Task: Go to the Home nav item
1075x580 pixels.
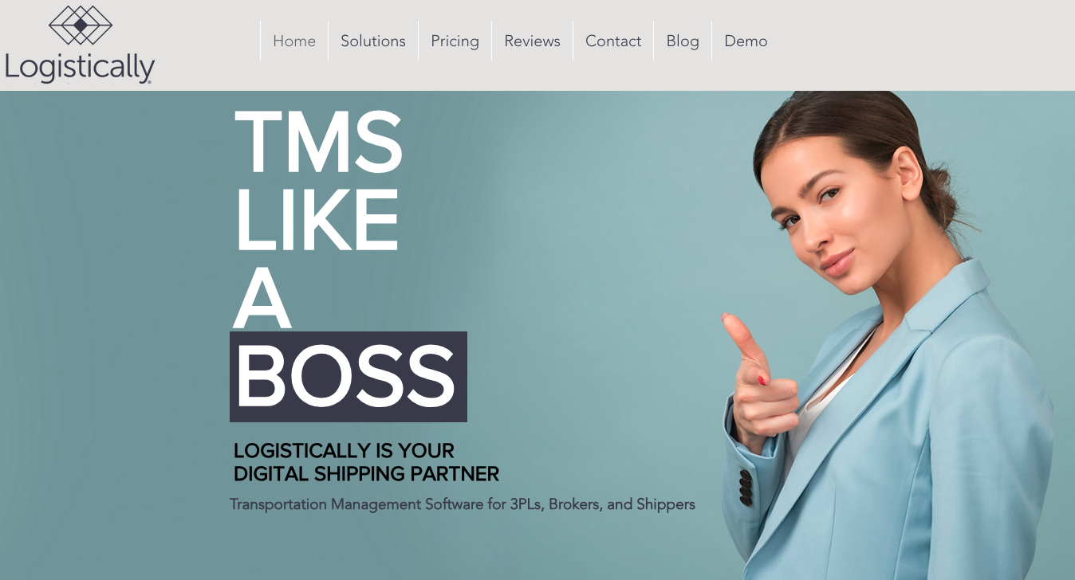Action: 294,41
